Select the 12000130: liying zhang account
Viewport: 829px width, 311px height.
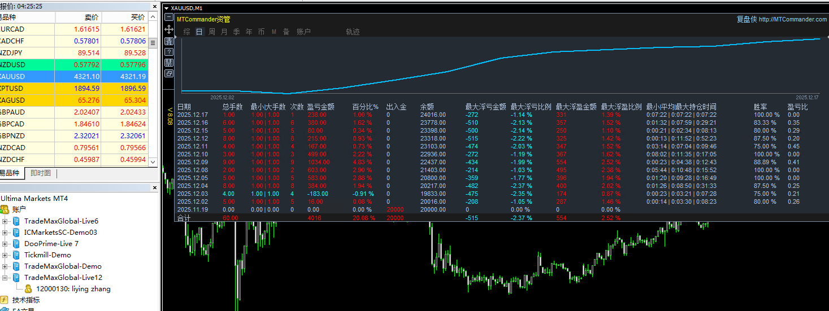pyautogui.click(x=73, y=288)
